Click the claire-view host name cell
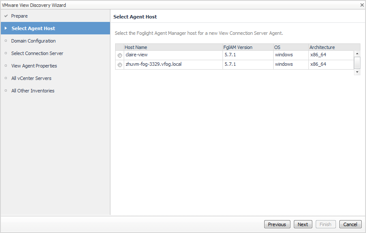Screen dimensions: 366x233 pyautogui.click(x=173, y=55)
